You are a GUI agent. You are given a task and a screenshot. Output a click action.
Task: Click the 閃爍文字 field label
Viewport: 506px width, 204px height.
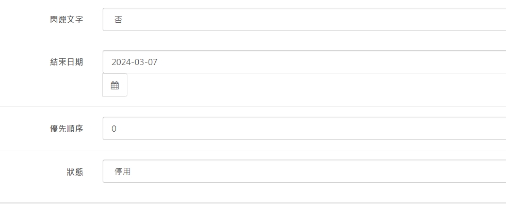pyautogui.click(x=67, y=20)
